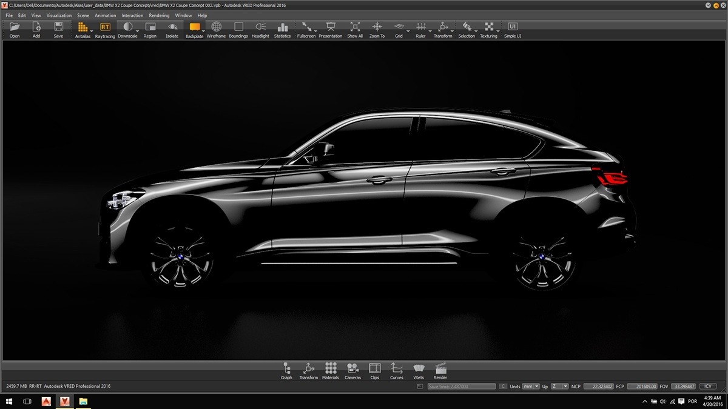Open the Visualization menu
The width and height of the screenshot is (728, 409).
pyautogui.click(x=59, y=15)
